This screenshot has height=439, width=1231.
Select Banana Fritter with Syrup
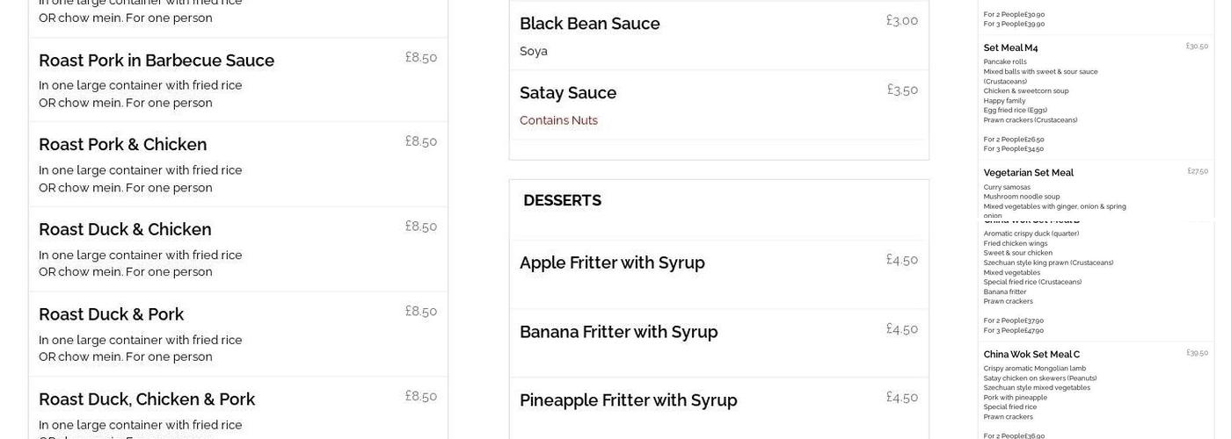[619, 332]
